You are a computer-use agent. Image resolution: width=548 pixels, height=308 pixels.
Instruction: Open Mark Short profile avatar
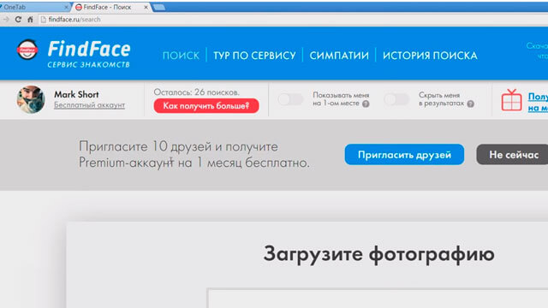31,99
